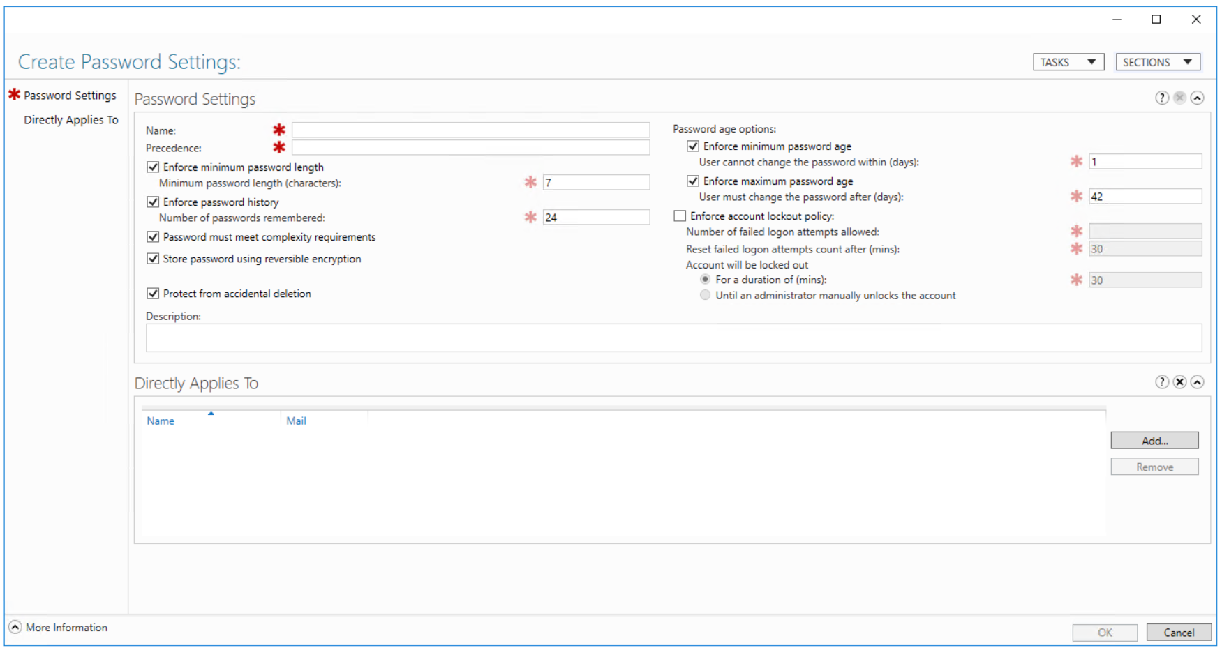The width and height of the screenshot is (1222, 650).
Task: Close the Directly Applies To section
Action: (x=1179, y=381)
